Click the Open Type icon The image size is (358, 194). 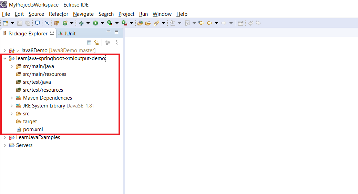tap(140, 23)
